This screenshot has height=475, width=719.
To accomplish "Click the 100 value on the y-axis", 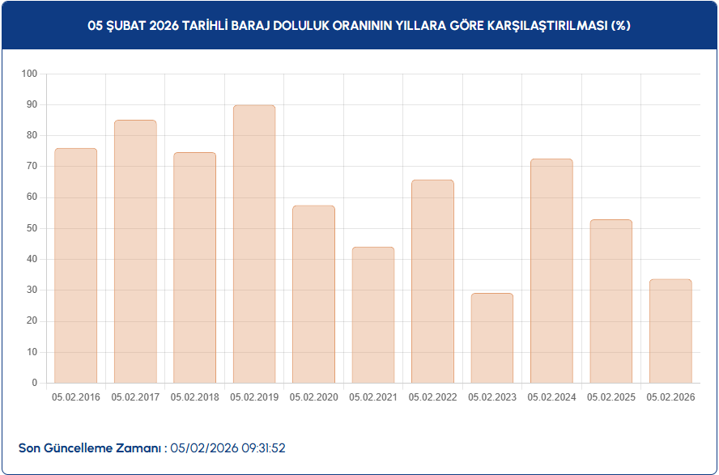I will (30, 74).
